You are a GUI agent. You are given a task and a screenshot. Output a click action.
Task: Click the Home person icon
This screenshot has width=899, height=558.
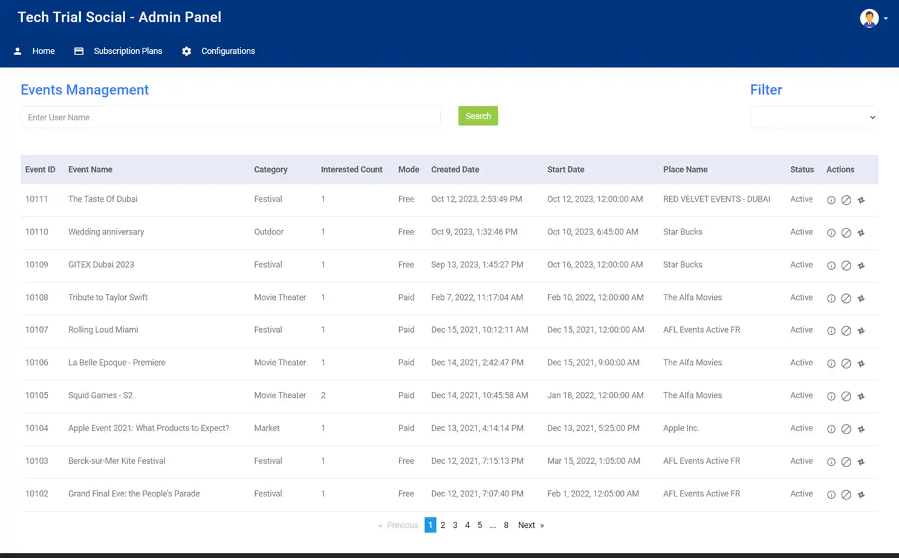click(x=18, y=51)
